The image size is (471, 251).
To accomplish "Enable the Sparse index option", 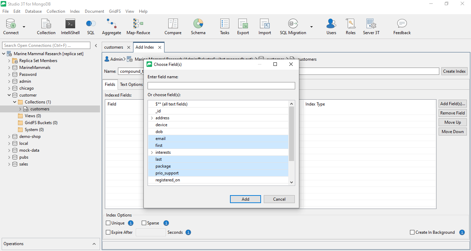I will 144,223.
